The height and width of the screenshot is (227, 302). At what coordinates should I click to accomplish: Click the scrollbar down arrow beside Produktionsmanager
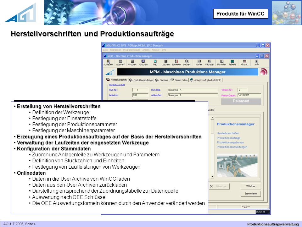click(212, 177)
